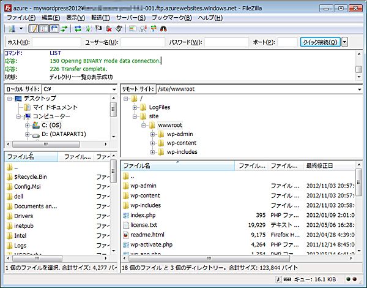Select wp-includes folder in remote file list
The width and height of the screenshot is (367, 288).
click(x=239, y=205)
